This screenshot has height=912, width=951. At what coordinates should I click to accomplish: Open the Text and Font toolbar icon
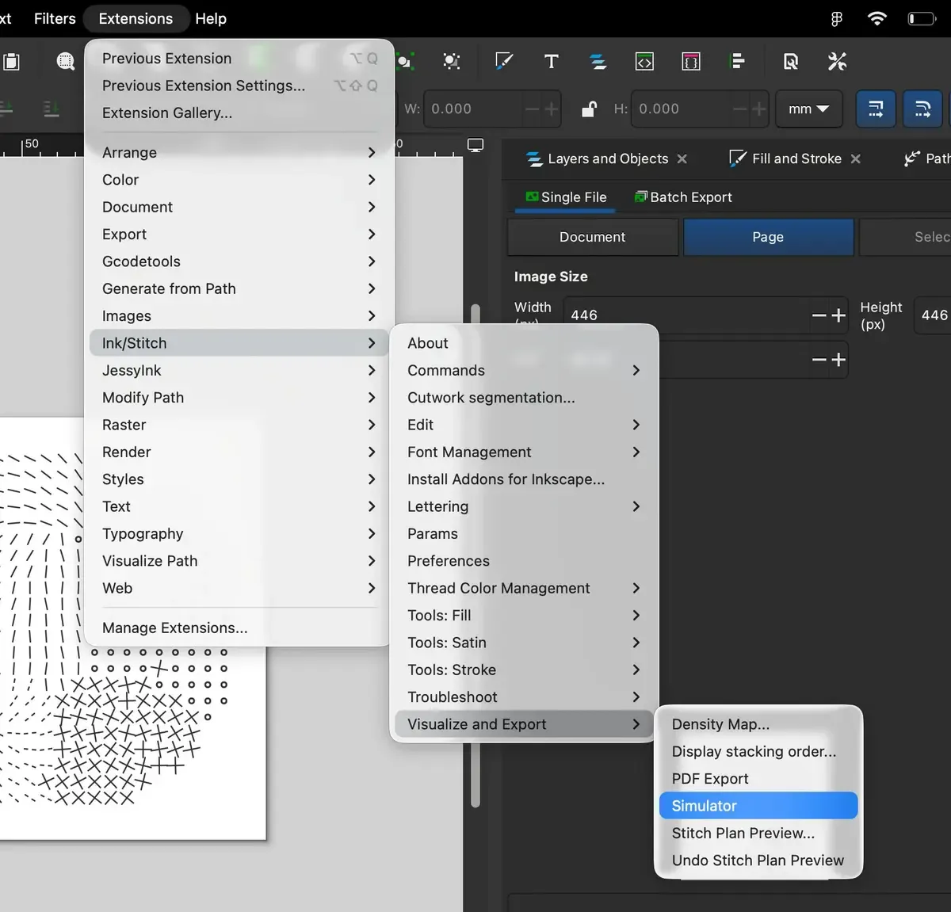tap(552, 61)
